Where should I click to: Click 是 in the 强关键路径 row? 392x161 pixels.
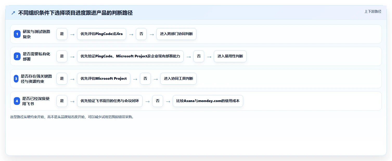point(62,79)
